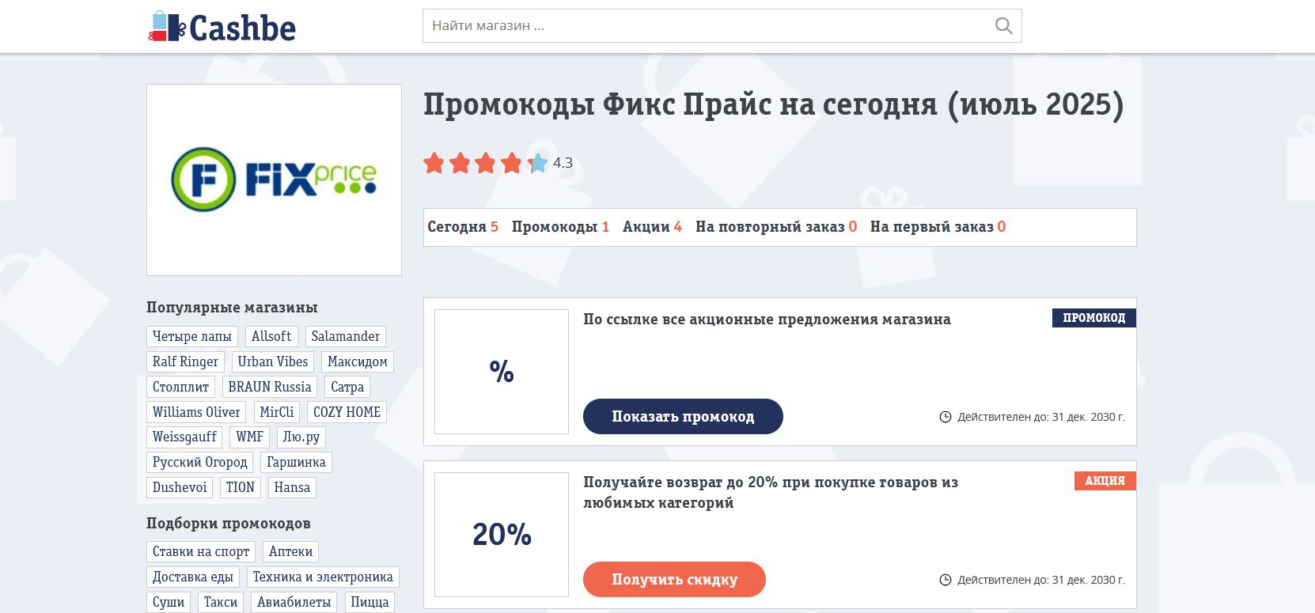Open the 'Гаршинка' store link
This screenshot has height=613, width=1315.
tap(296, 462)
